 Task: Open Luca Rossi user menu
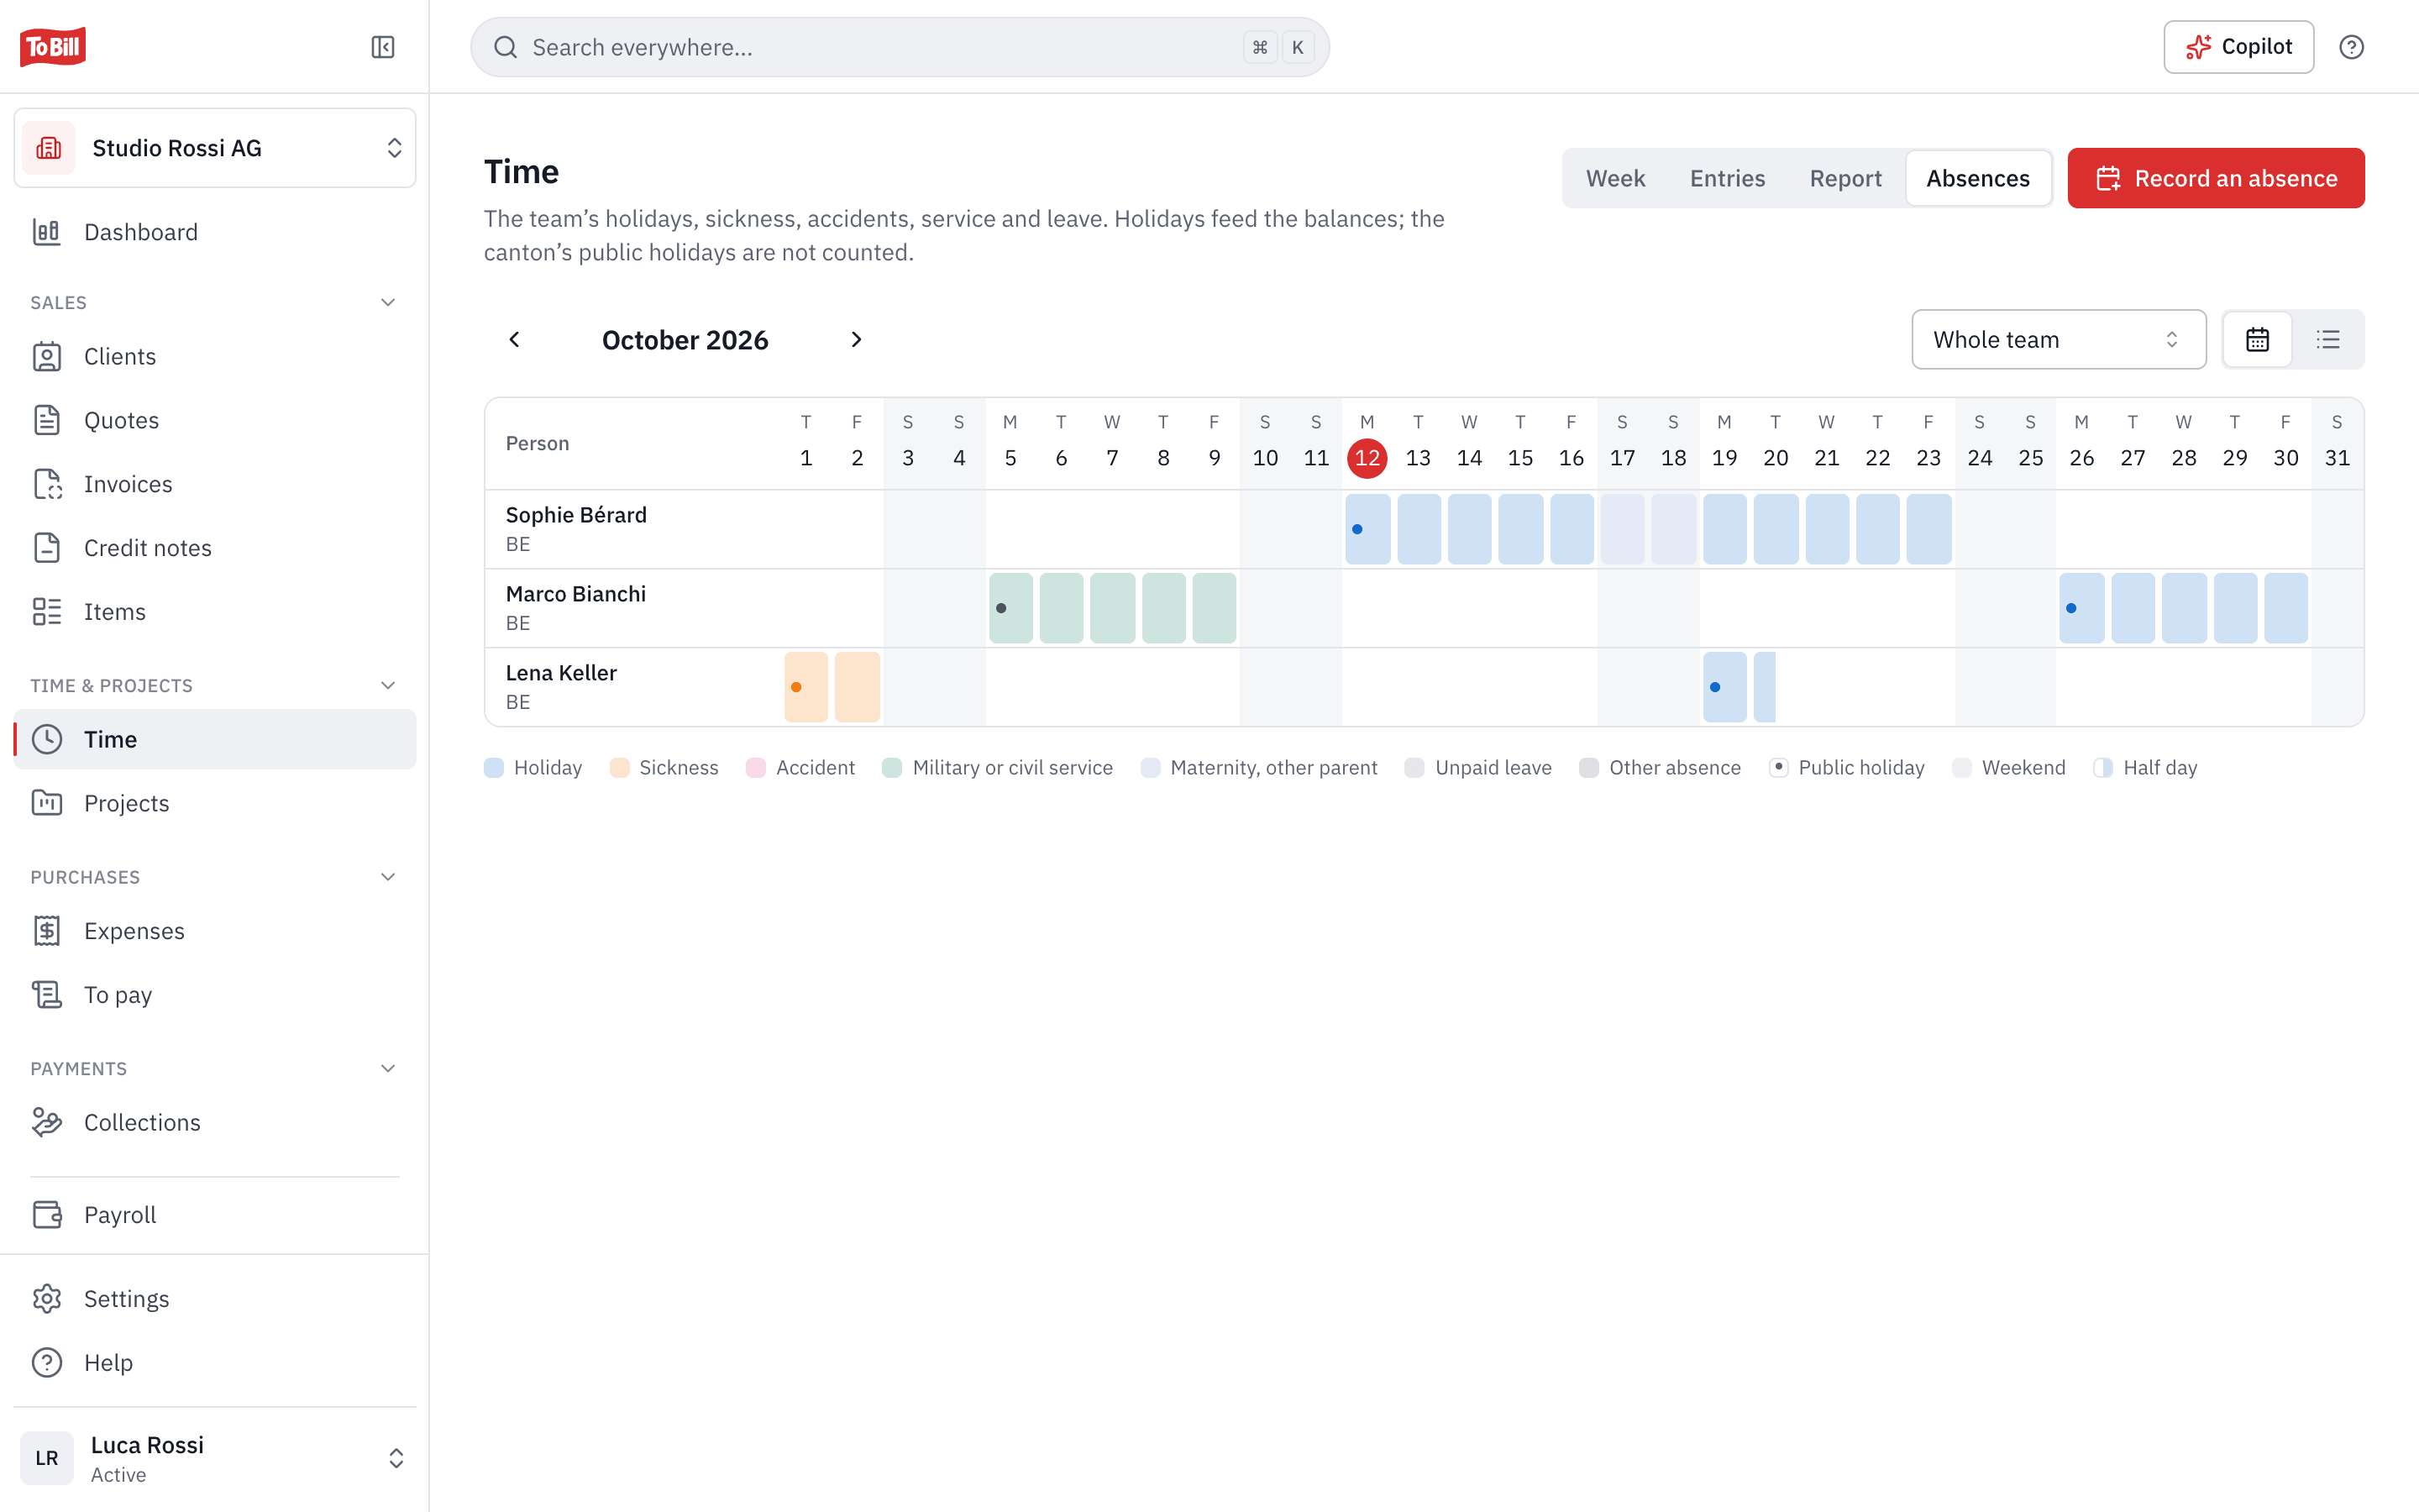[x=215, y=1458]
